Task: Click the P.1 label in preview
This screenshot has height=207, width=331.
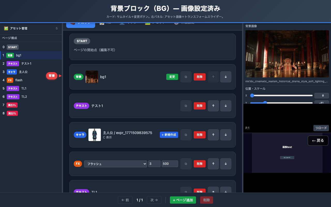Action: coord(247,128)
